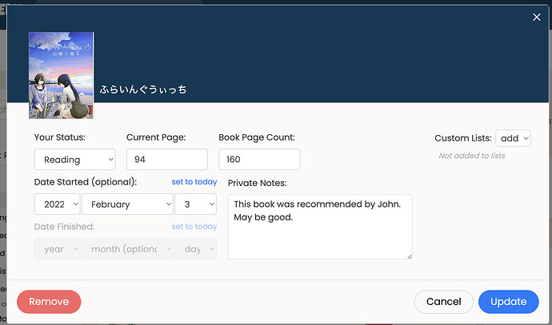Open the Date Finished year dropdown

coord(57,249)
